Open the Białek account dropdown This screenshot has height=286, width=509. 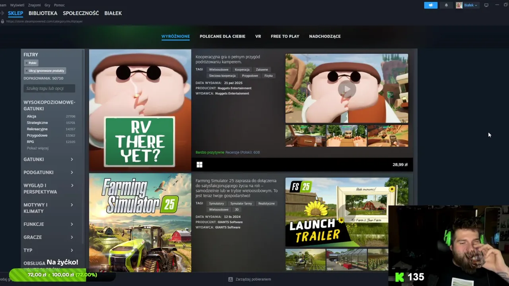471,5
